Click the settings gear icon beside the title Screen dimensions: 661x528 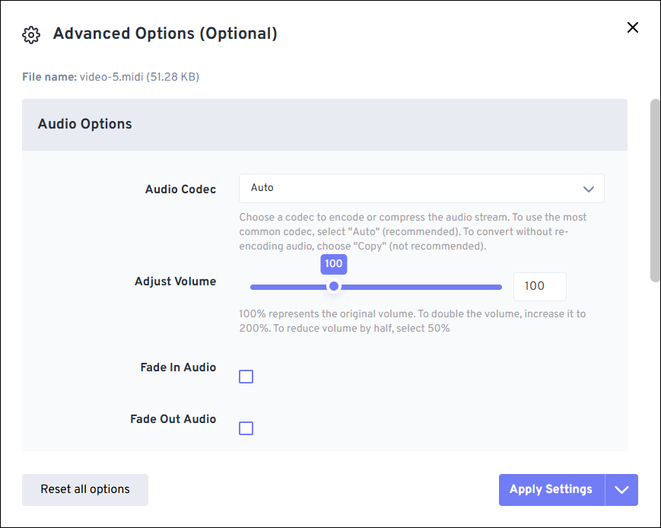(30, 34)
